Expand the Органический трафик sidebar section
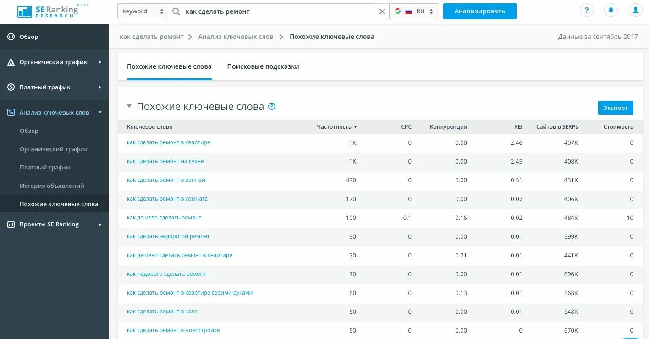This screenshot has width=649, height=339. [x=54, y=62]
